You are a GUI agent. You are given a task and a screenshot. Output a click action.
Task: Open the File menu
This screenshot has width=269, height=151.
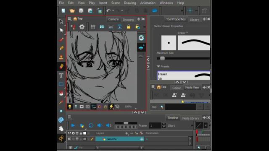[61, 3]
